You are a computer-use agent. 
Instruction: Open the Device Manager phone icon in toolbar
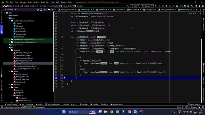click(188, 6)
